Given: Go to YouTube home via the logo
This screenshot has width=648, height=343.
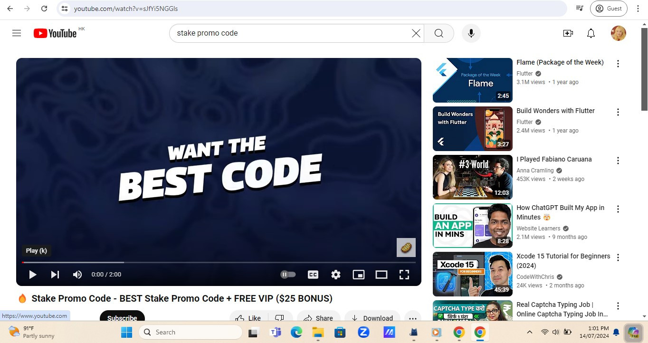Looking at the screenshot, I should 55,33.
